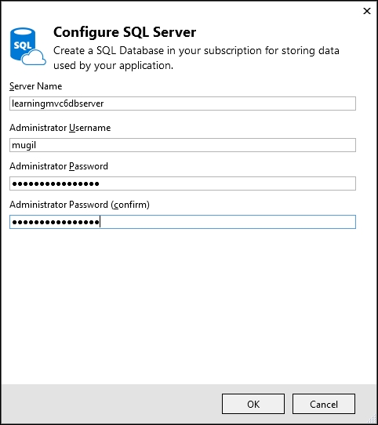Click the 'Create a SQL Database' description text

tap(196, 58)
